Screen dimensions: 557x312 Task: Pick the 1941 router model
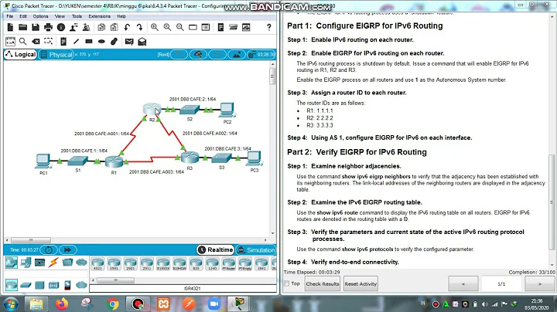click(114, 264)
